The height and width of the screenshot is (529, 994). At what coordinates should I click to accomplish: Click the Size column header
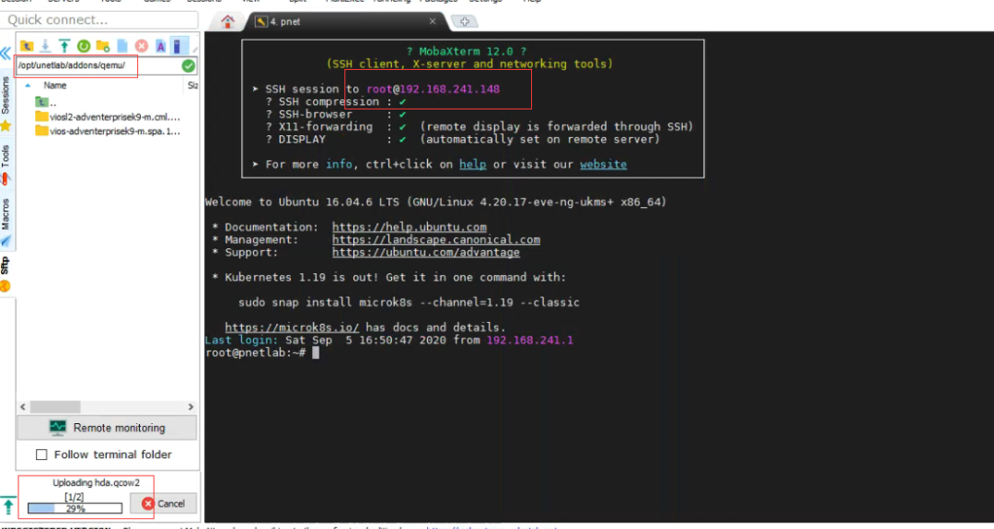(192, 85)
